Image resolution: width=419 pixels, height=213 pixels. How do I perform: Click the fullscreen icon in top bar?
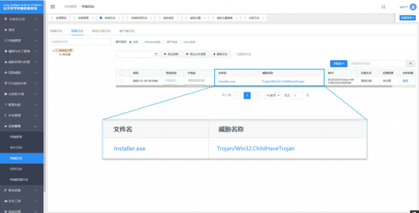click(x=383, y=7)
